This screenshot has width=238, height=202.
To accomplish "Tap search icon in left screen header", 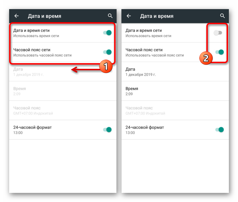I will [x=110, y=16].
